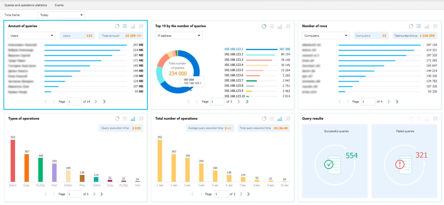Jump to last page in Types of operations
Viewport: 444px width, 205px height.
[102, 194]
